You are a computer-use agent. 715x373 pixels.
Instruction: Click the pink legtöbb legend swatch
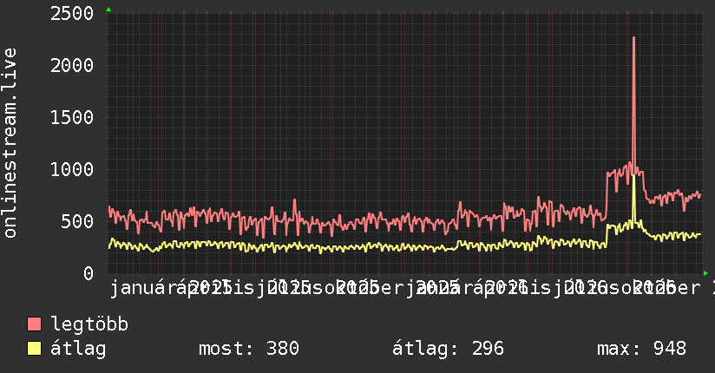[34, 324]
